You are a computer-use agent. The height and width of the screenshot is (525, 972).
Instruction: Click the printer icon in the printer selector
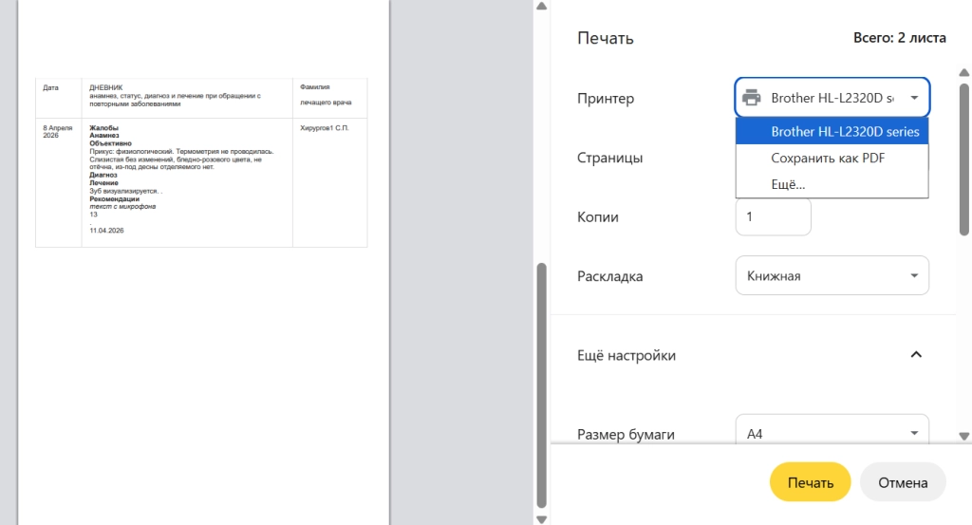(751, 98)
